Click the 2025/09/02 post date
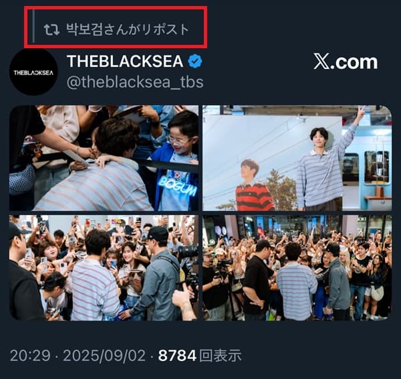 104,356
